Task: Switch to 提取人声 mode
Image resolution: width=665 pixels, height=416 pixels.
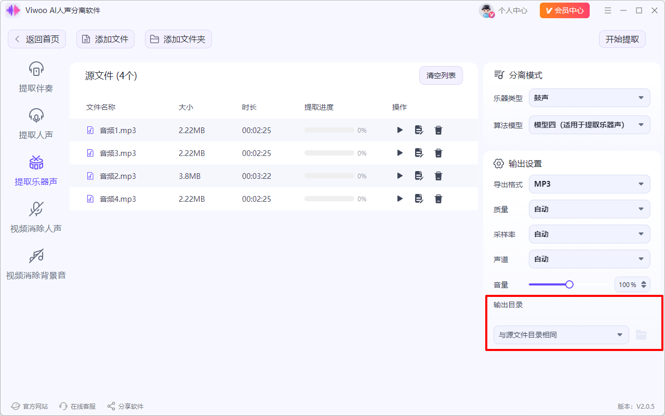Action: [x=36, y=124]
